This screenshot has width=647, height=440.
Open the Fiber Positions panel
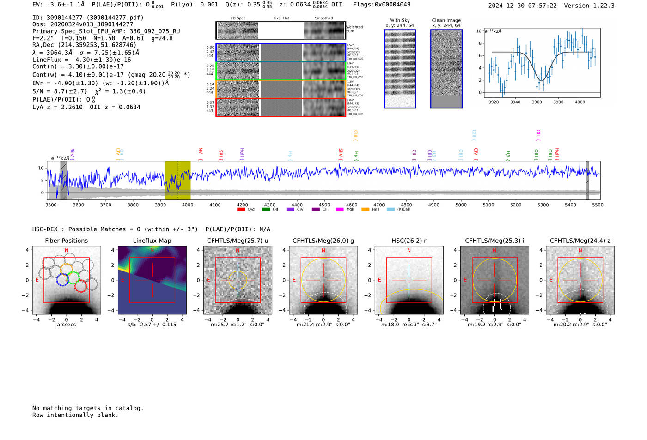pyautogui.click(x=67, y=280)
